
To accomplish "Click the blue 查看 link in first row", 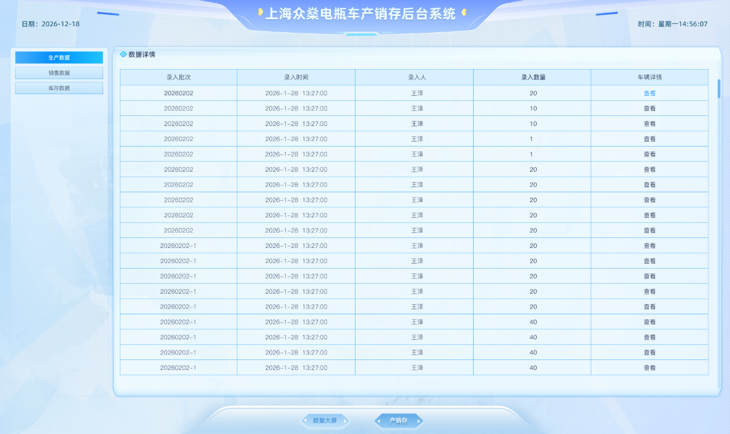I will (650, 93).
